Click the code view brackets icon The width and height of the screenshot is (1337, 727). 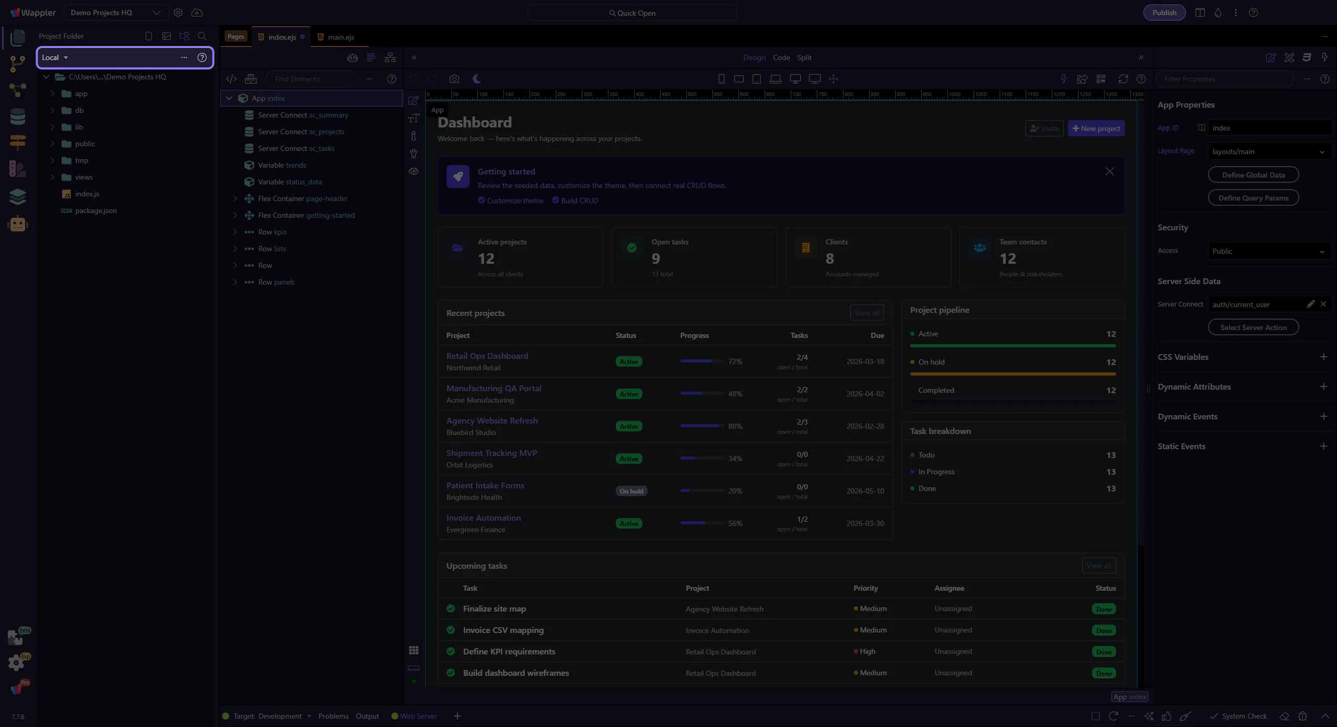(x=231, y=79)
